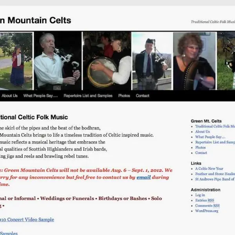This screenshot has height=235, width=235.
Task: Click the Weddings or Funerals text
Action: tap(67, 199)
